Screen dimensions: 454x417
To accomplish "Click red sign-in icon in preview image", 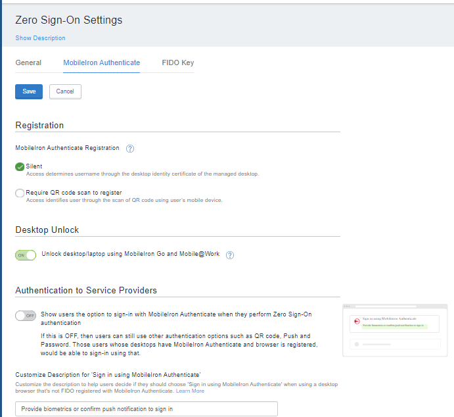I will (x=357, y=322).
